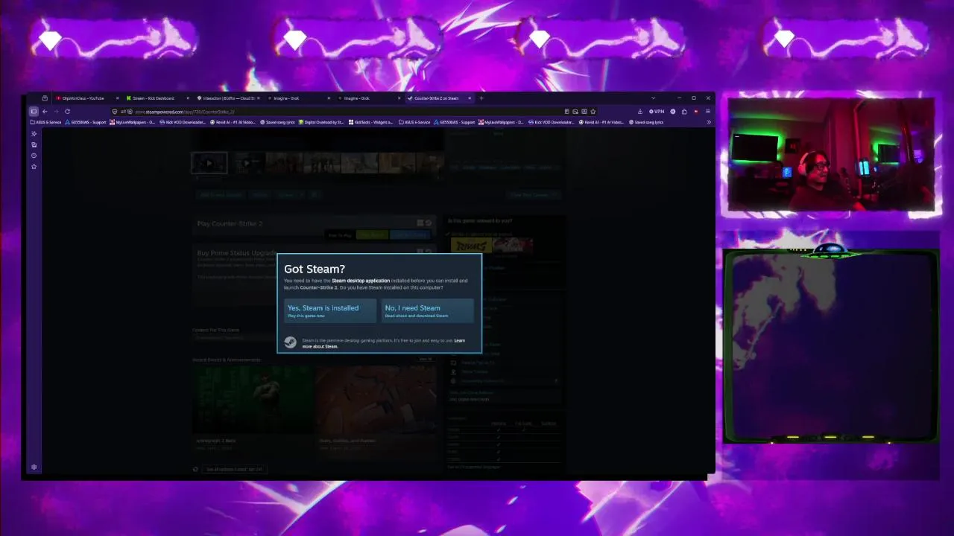Open the extensions puzzle icon
The height and width of the screenshot is (536, 954).
[x=684, y=112]
